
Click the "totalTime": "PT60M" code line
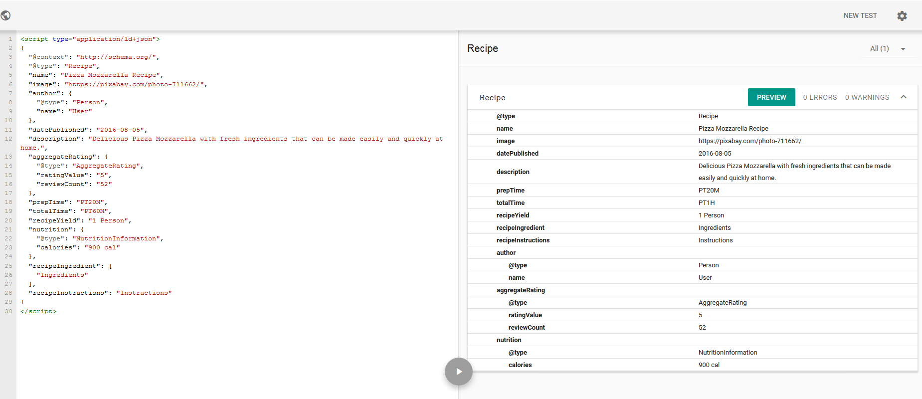70,211
